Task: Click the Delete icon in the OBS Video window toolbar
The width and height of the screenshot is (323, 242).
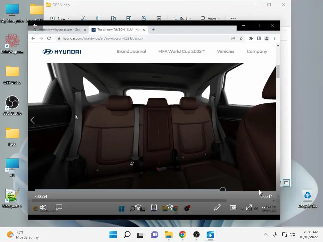Action: tap(159, 18)
